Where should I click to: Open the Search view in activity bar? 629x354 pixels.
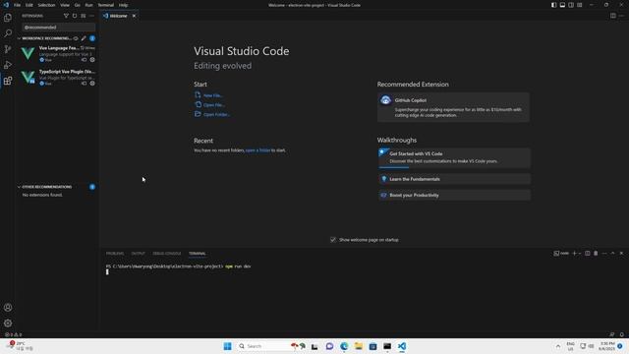(8, 33)
